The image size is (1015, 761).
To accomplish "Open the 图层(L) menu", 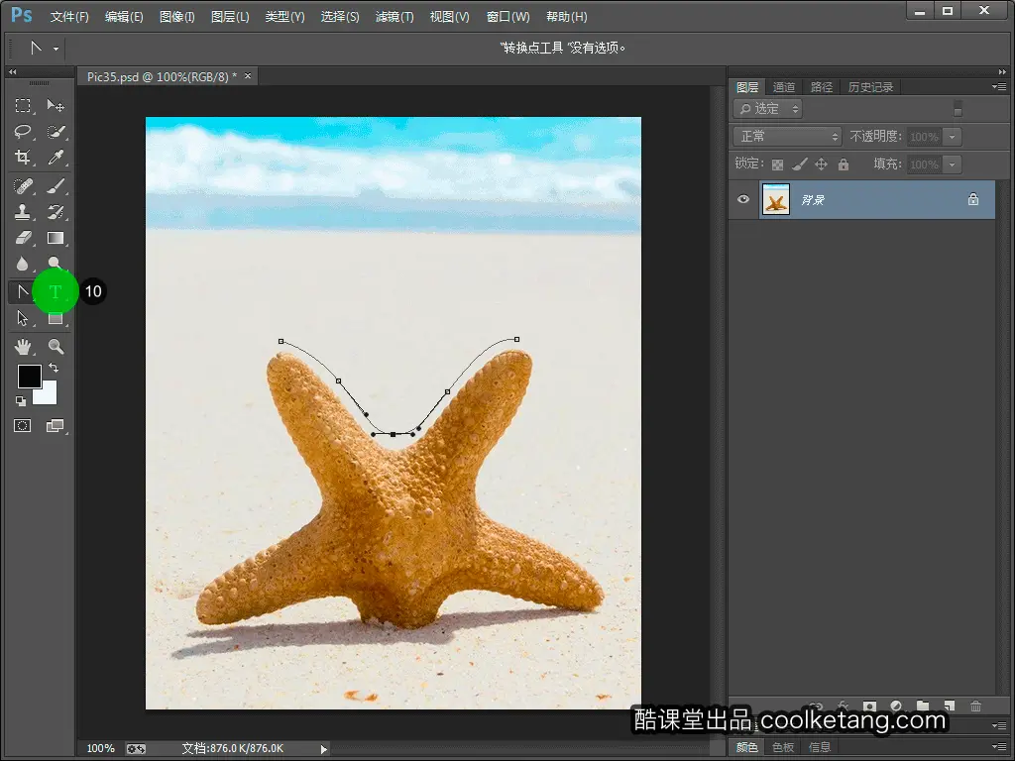I will [230, 17].
